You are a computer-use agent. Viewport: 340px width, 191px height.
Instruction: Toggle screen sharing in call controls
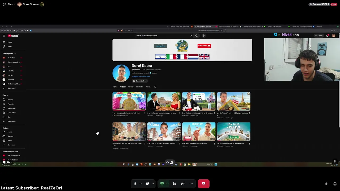click(x=162, y=184)
